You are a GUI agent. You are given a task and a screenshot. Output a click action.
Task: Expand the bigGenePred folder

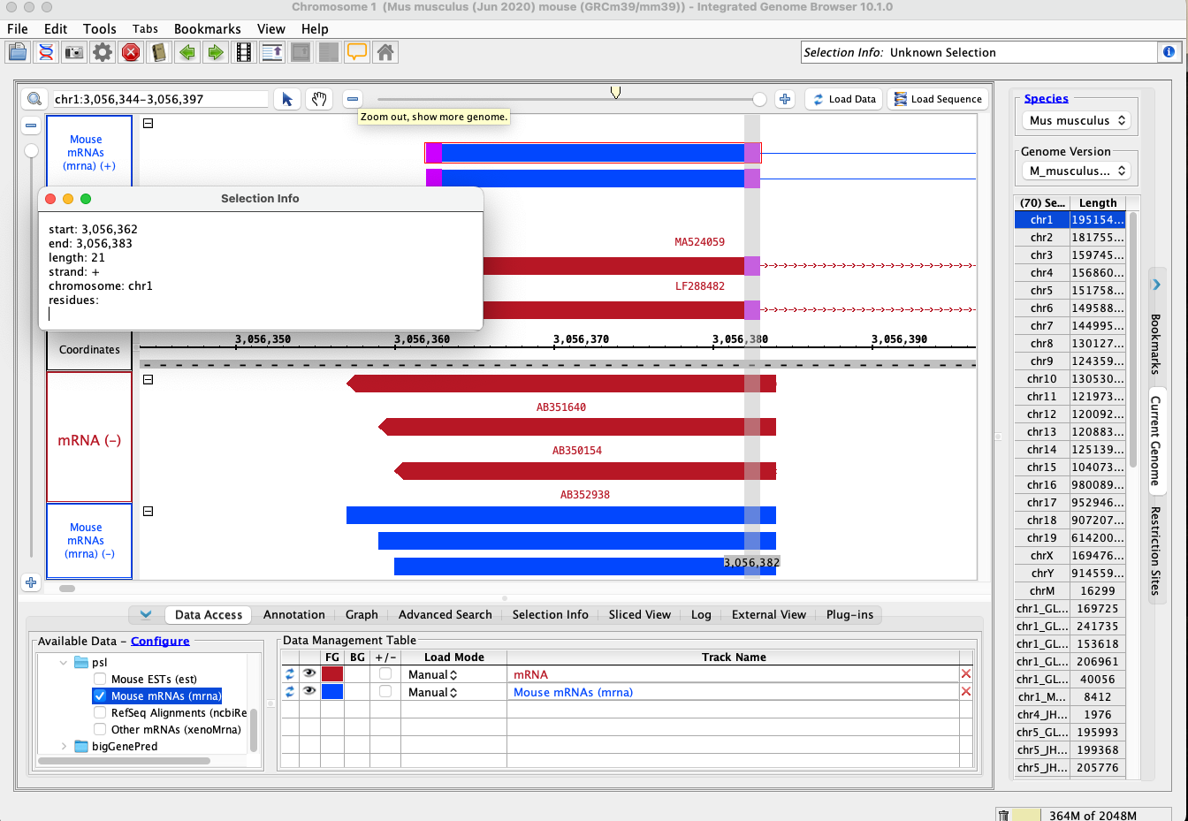[x=64, y=746]
